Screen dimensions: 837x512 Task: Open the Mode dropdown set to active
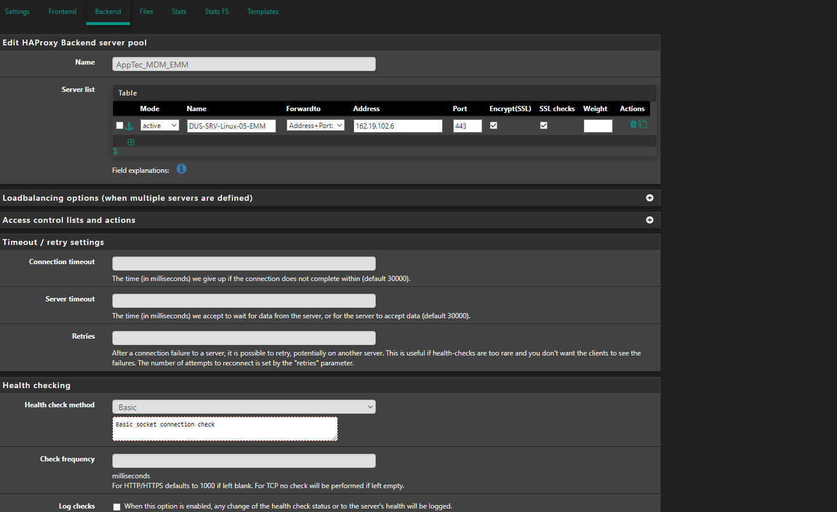click(x=160, y=125)
